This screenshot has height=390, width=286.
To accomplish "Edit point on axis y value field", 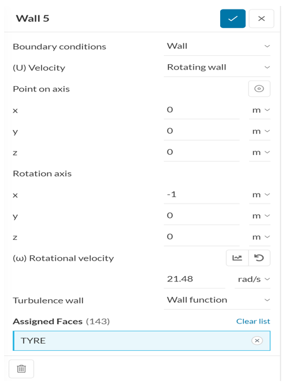I will 201,131.
